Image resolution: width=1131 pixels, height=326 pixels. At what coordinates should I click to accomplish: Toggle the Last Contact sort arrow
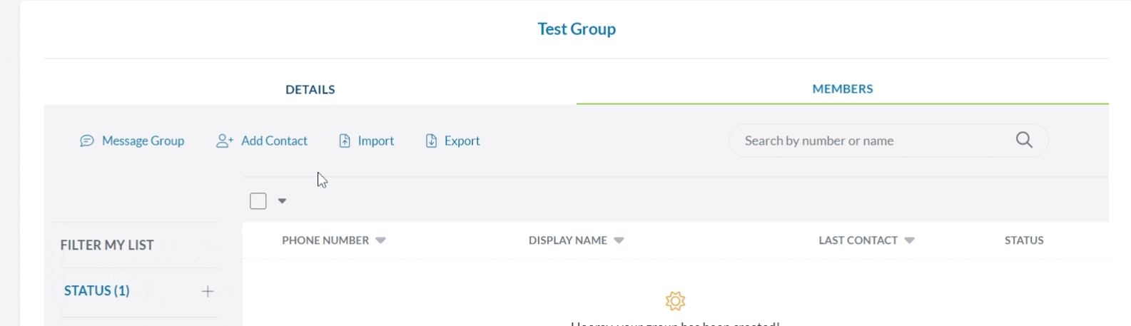pos(909,241)
